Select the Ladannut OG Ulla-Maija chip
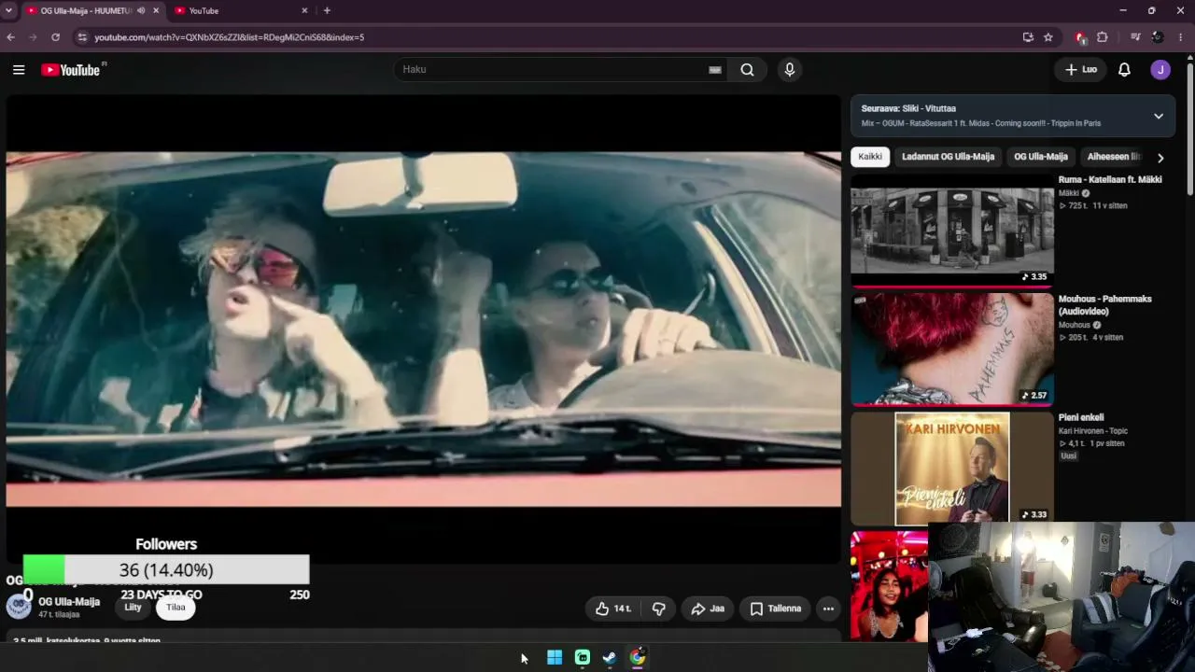1195x672 pixels. [x=948, y=157]
